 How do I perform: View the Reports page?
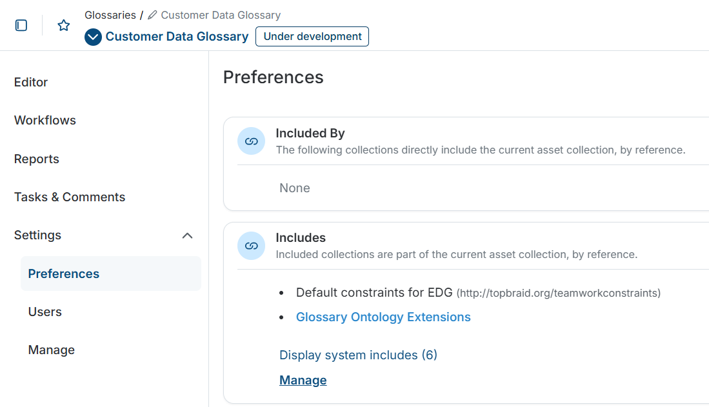36,159
